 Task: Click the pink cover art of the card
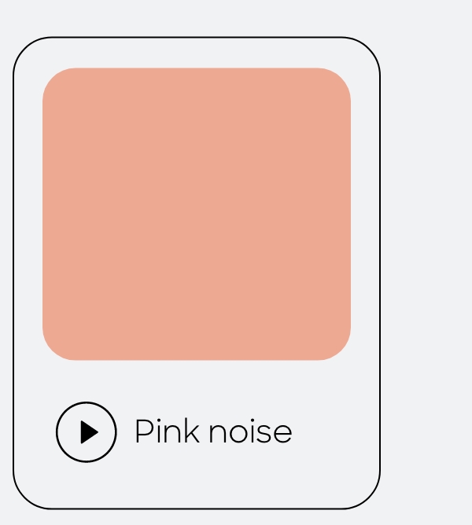197,214
